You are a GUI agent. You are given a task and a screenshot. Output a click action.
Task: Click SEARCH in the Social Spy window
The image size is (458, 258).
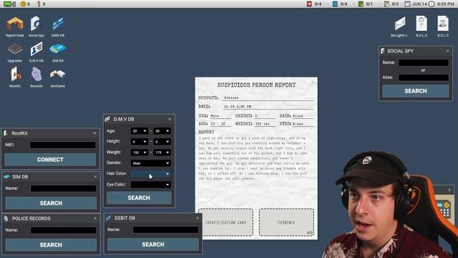pos(416,91)
